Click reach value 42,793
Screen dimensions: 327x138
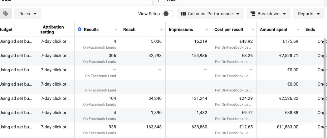click(x=155, y=56)
